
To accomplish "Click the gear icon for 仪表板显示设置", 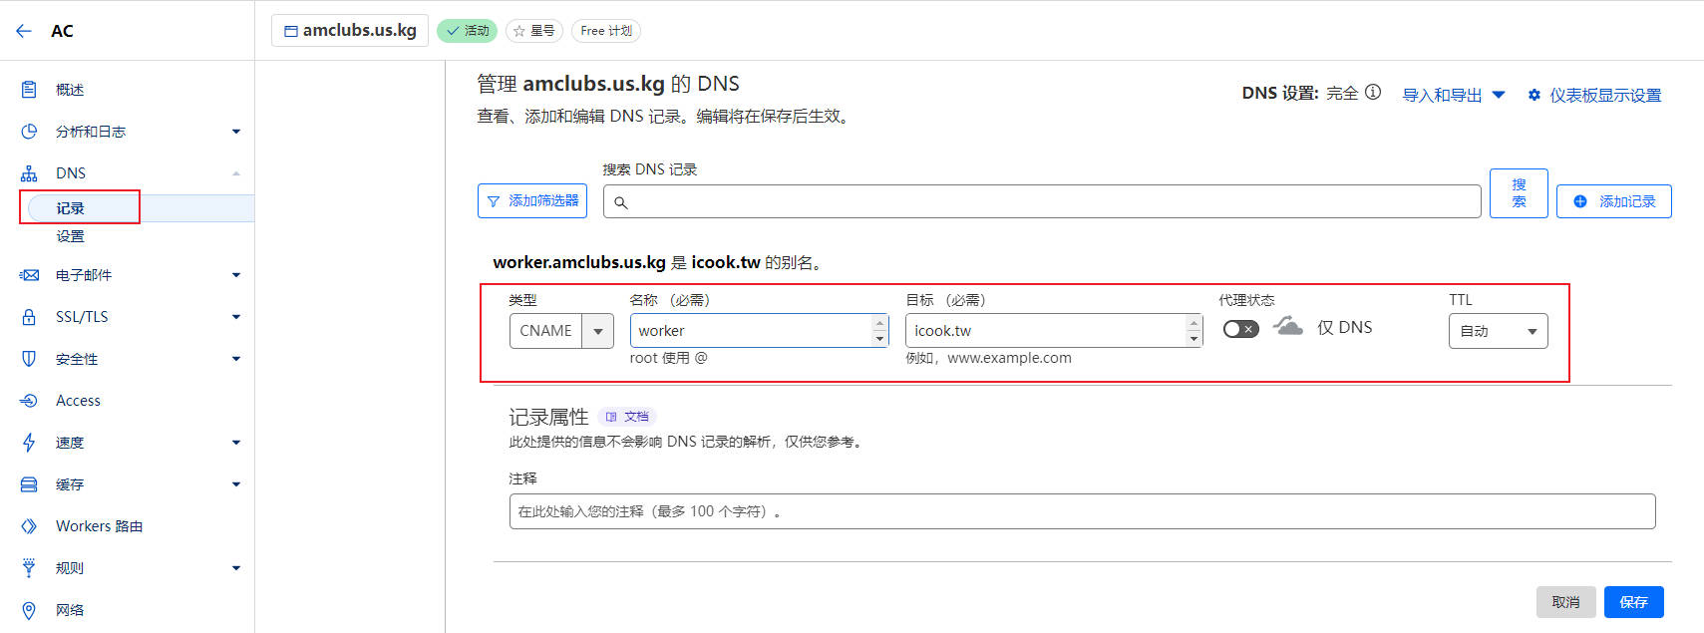I will pyautogui.click(x=1534, y=95).
